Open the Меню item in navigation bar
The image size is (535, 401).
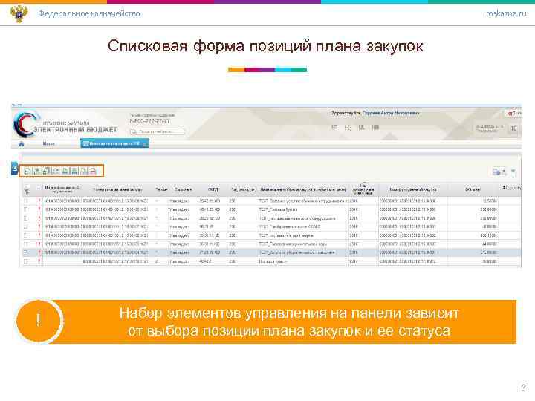click(x=49, y=143)
